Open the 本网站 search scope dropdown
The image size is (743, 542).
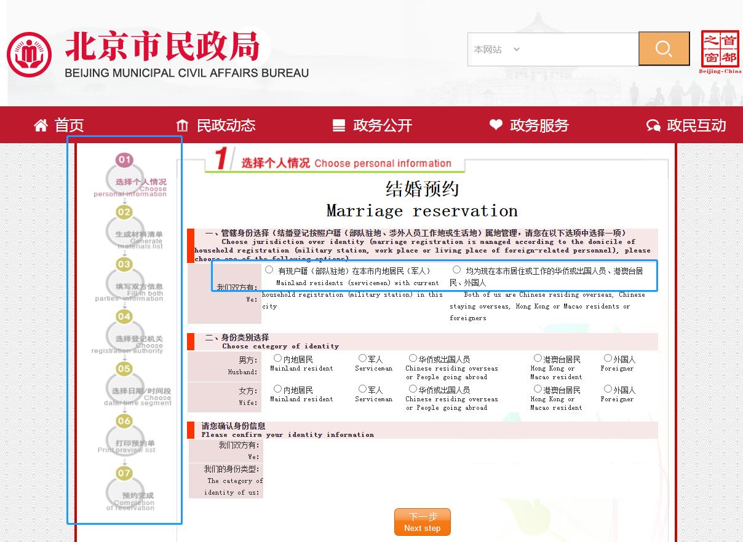point(497,50)
